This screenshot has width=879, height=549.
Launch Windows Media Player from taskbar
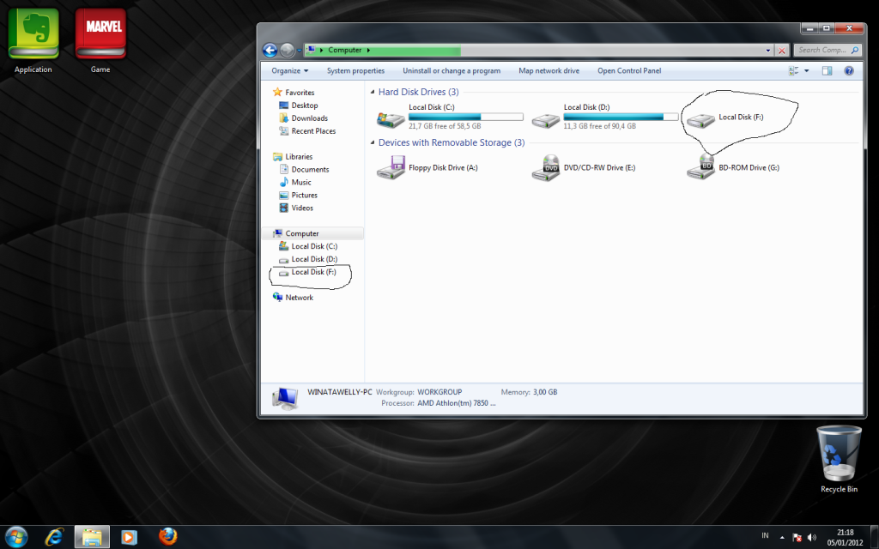129,537
